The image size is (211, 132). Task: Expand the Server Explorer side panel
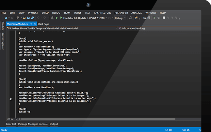[3, 41]
